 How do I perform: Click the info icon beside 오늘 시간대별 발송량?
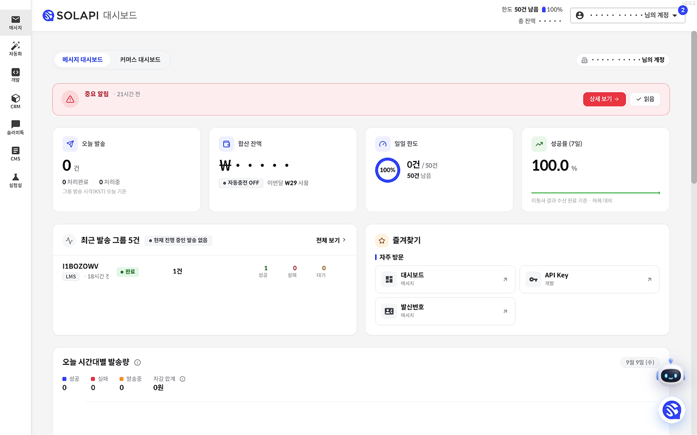[x=137, y=362]
